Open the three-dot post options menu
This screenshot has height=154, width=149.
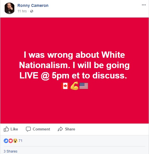point(144,5)
